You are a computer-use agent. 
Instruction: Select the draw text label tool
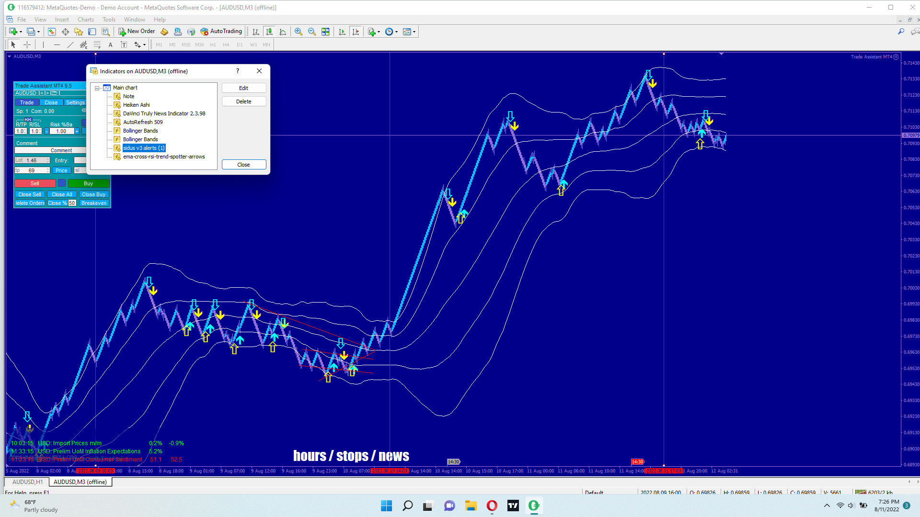(124, 45)
